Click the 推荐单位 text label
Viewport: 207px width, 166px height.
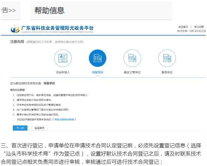[167, 73]
